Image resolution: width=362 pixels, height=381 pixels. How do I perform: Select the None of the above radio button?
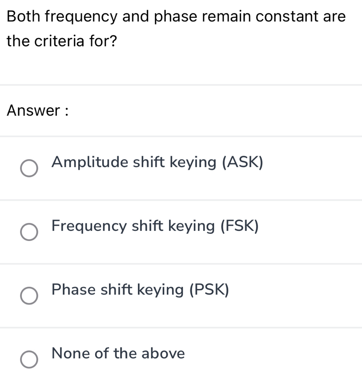coord(29,359)
